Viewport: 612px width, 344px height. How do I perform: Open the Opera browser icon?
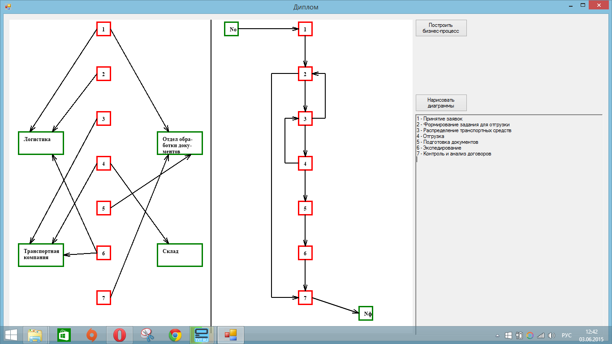(119, 335)
